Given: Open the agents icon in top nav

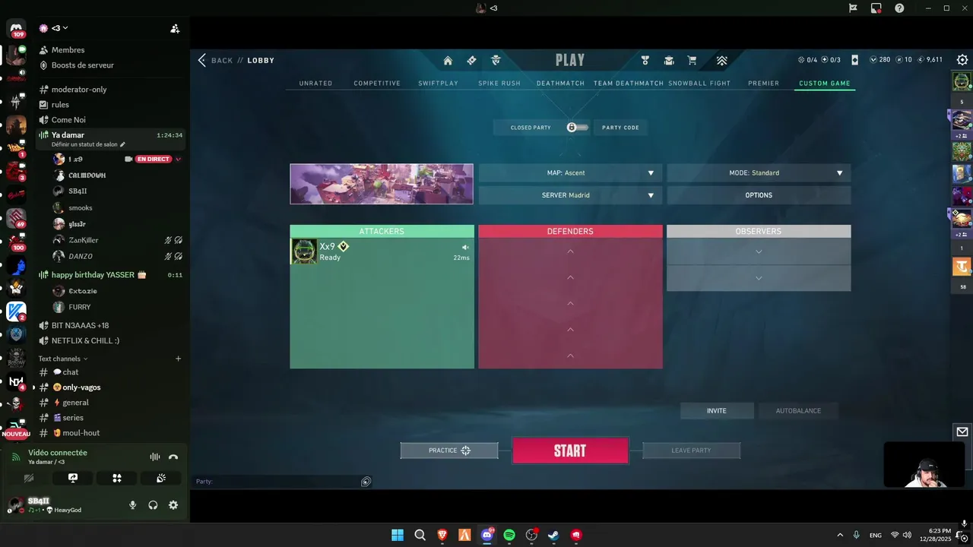Looking at the screenshot, I should [x=496, y=61].
